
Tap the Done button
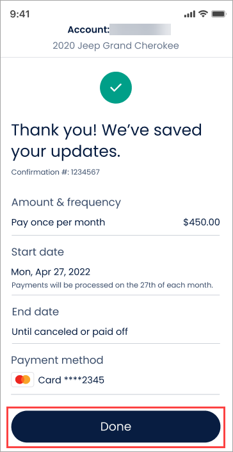(116, 426)
